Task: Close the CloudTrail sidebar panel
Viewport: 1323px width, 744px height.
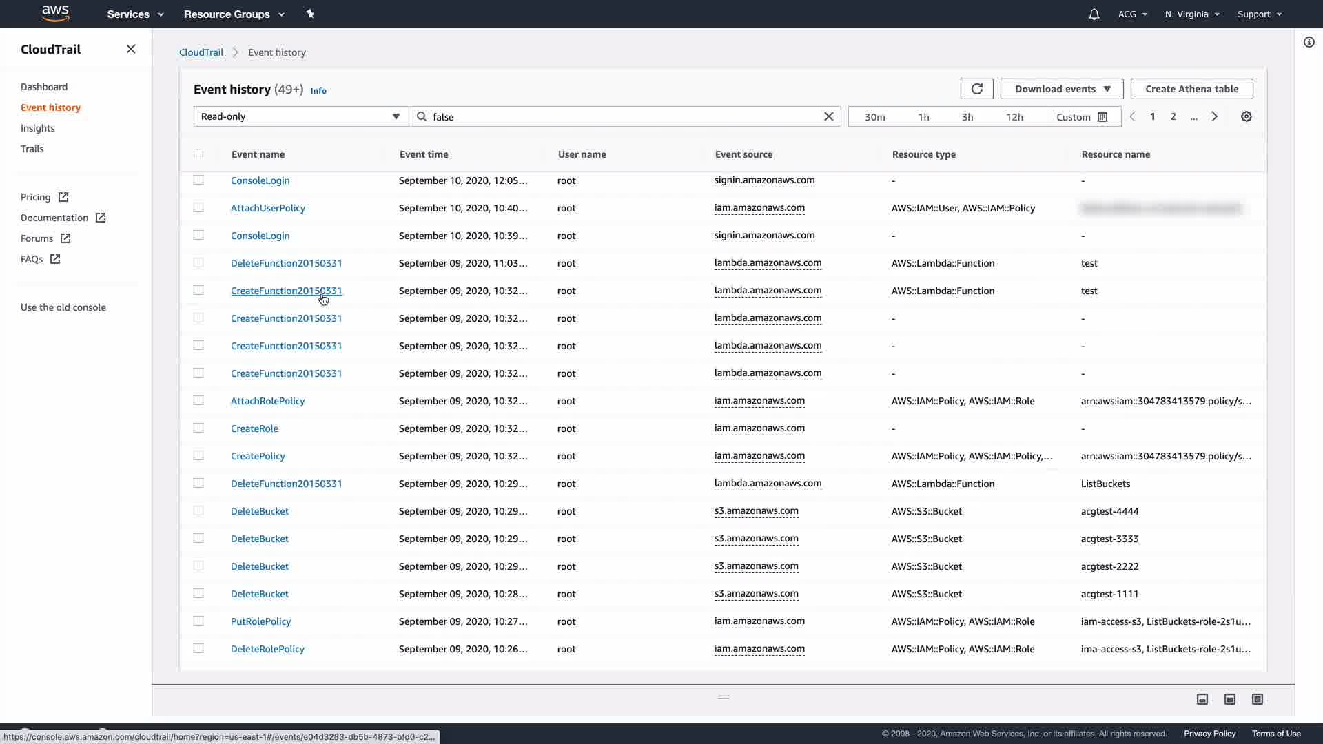Action: pos(131,49)
